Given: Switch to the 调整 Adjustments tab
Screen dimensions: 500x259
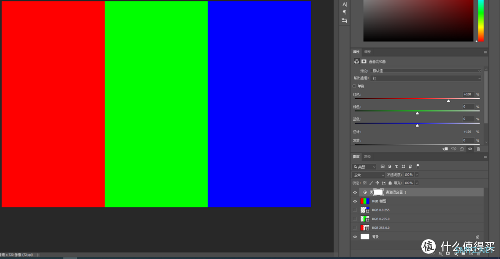Looking at the screenshot, I should click(x=367, y=52).
